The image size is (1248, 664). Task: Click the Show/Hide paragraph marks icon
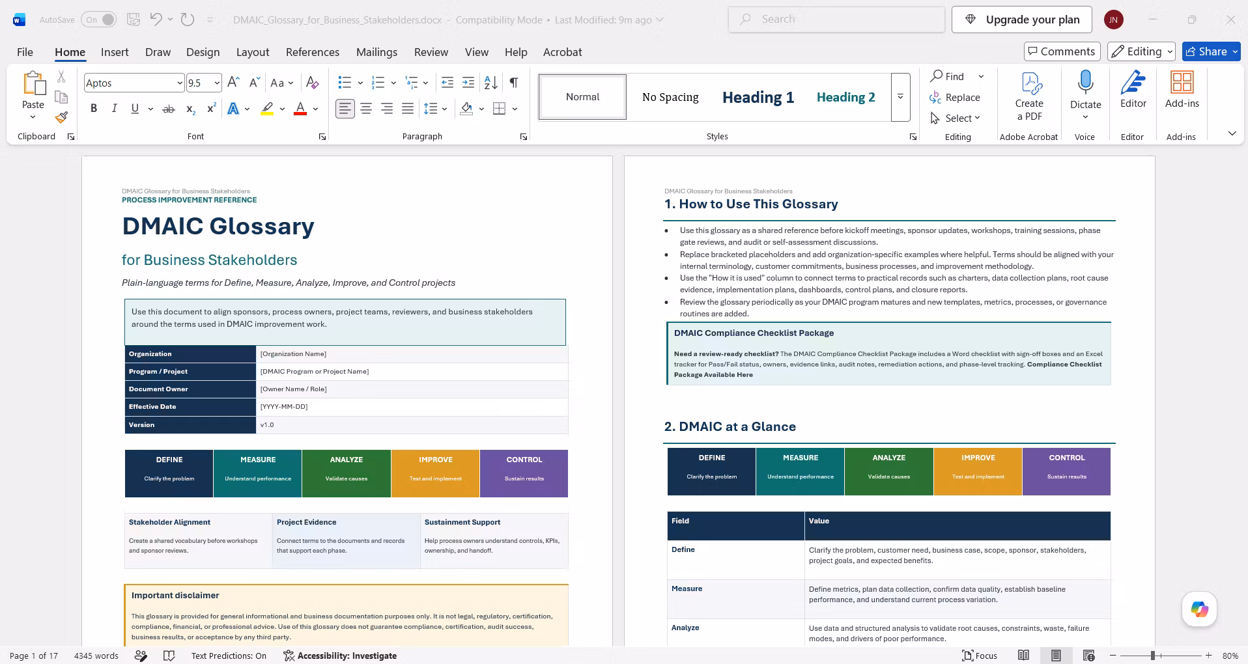(x=514, y=83)
